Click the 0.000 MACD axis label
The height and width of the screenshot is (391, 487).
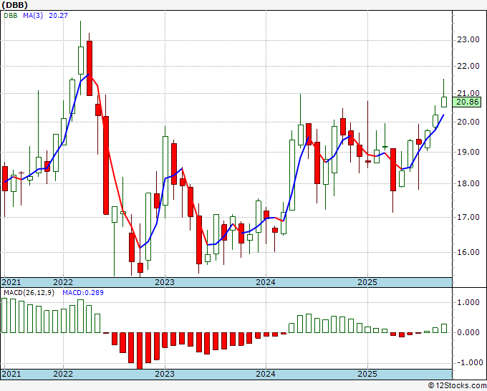click(468, 332)
